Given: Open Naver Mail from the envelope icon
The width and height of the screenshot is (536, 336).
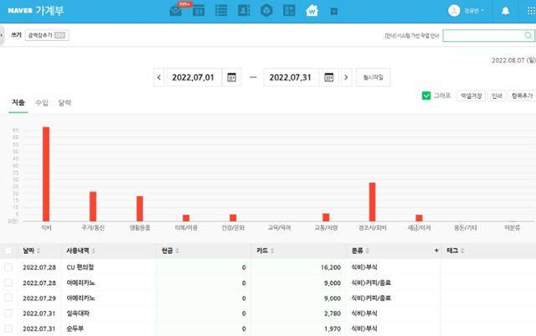Looking at the screenshot, I should click(176, 11).
